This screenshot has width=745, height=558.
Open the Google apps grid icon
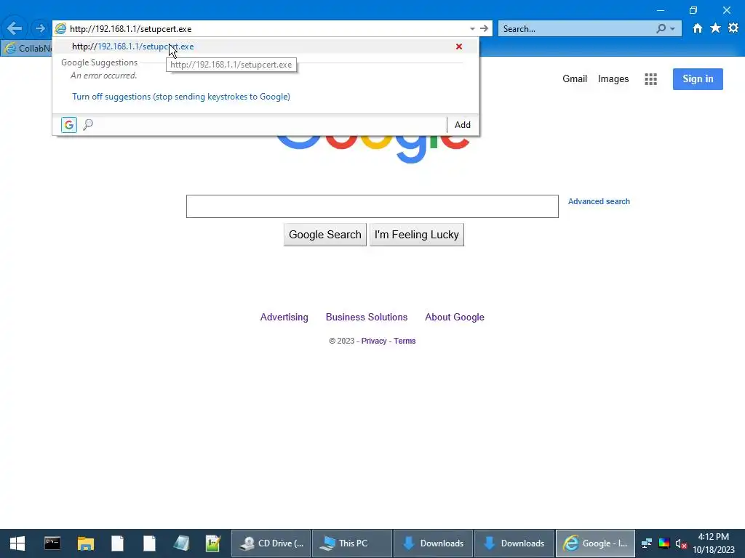[x=650, y=79]
